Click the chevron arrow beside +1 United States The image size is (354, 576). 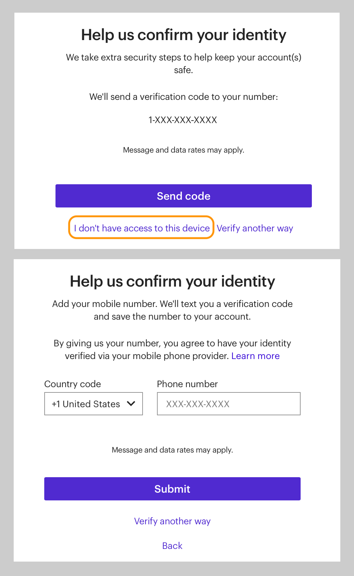click(x=131, y=404)
